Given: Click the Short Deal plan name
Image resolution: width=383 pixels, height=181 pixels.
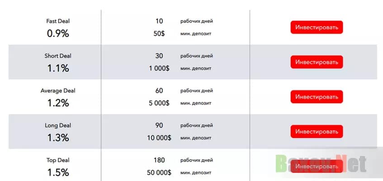Looking at the screenshot, I should click(x=58, y=56).
